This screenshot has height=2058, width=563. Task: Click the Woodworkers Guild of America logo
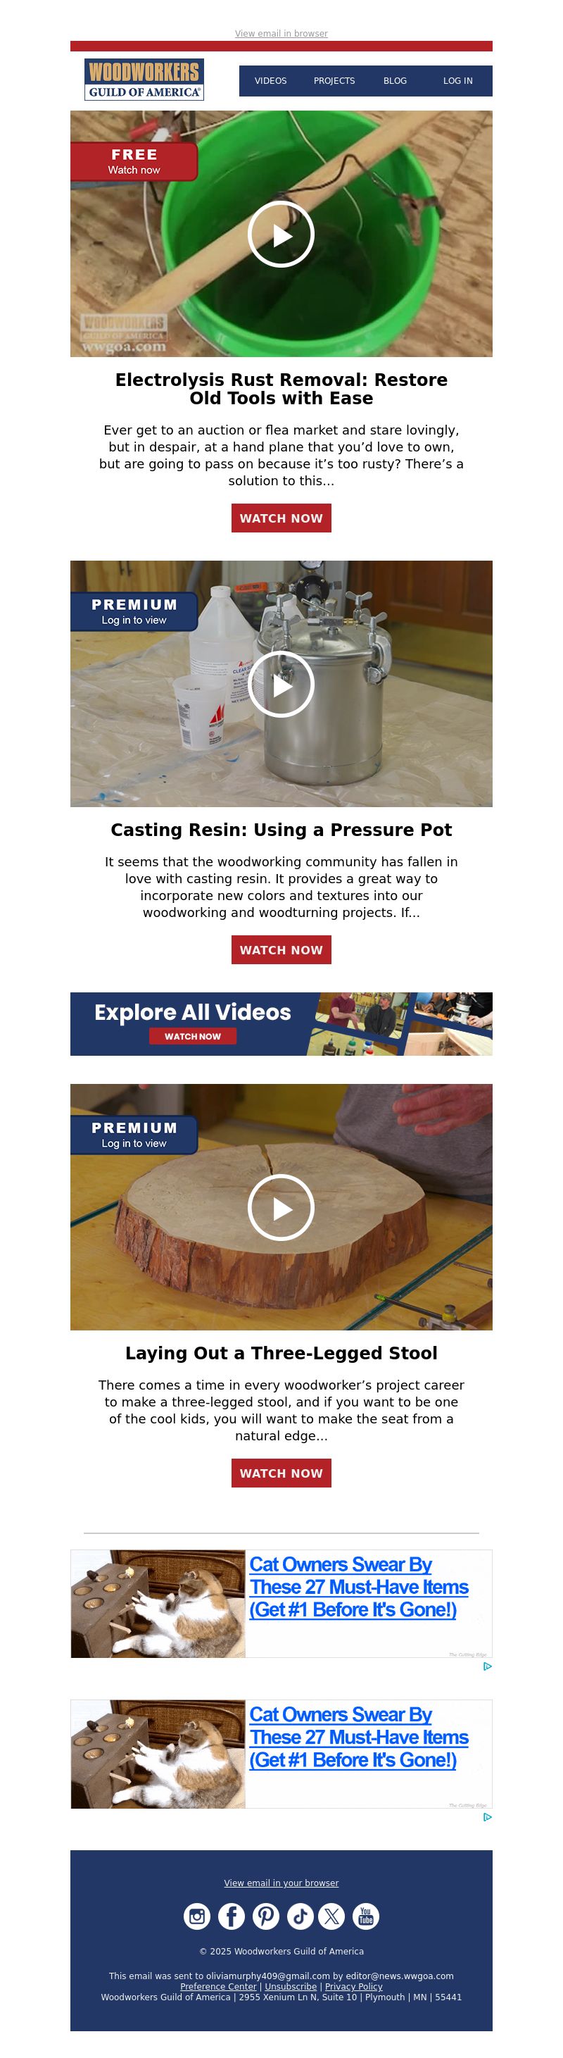pyautogui.click(x=144, y=79)
